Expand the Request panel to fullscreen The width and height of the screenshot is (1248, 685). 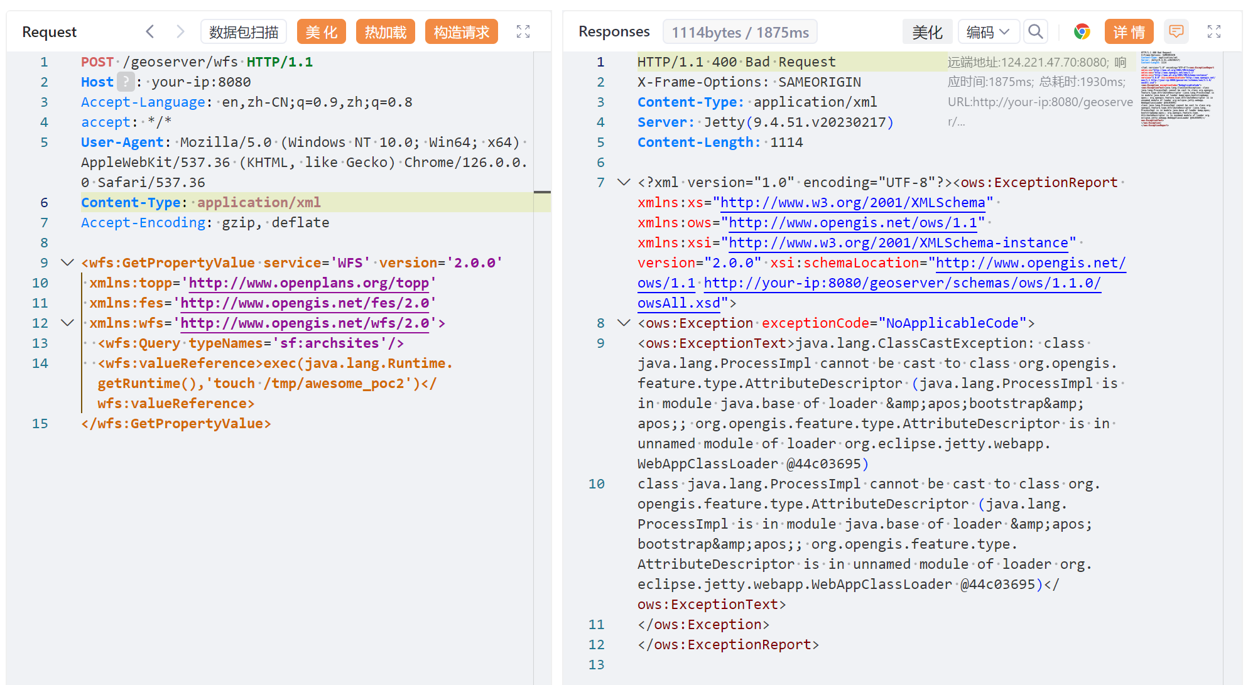pyautogui.click(x=523, y=31)
